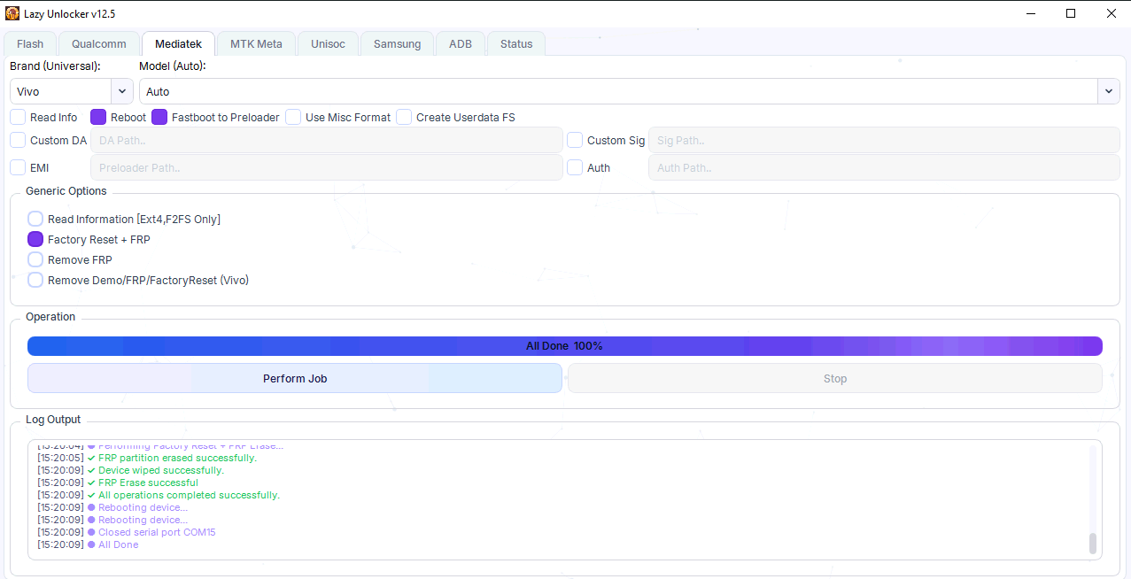Click the final 'All Done' log line
Screen dimensions: 1131x579
pos(119,544)
